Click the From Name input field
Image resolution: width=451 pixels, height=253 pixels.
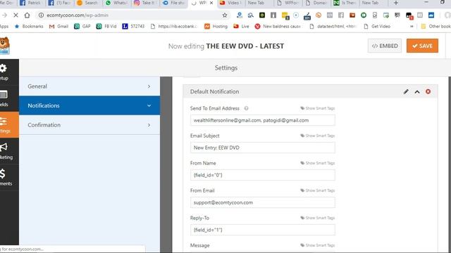click(262, 175)
